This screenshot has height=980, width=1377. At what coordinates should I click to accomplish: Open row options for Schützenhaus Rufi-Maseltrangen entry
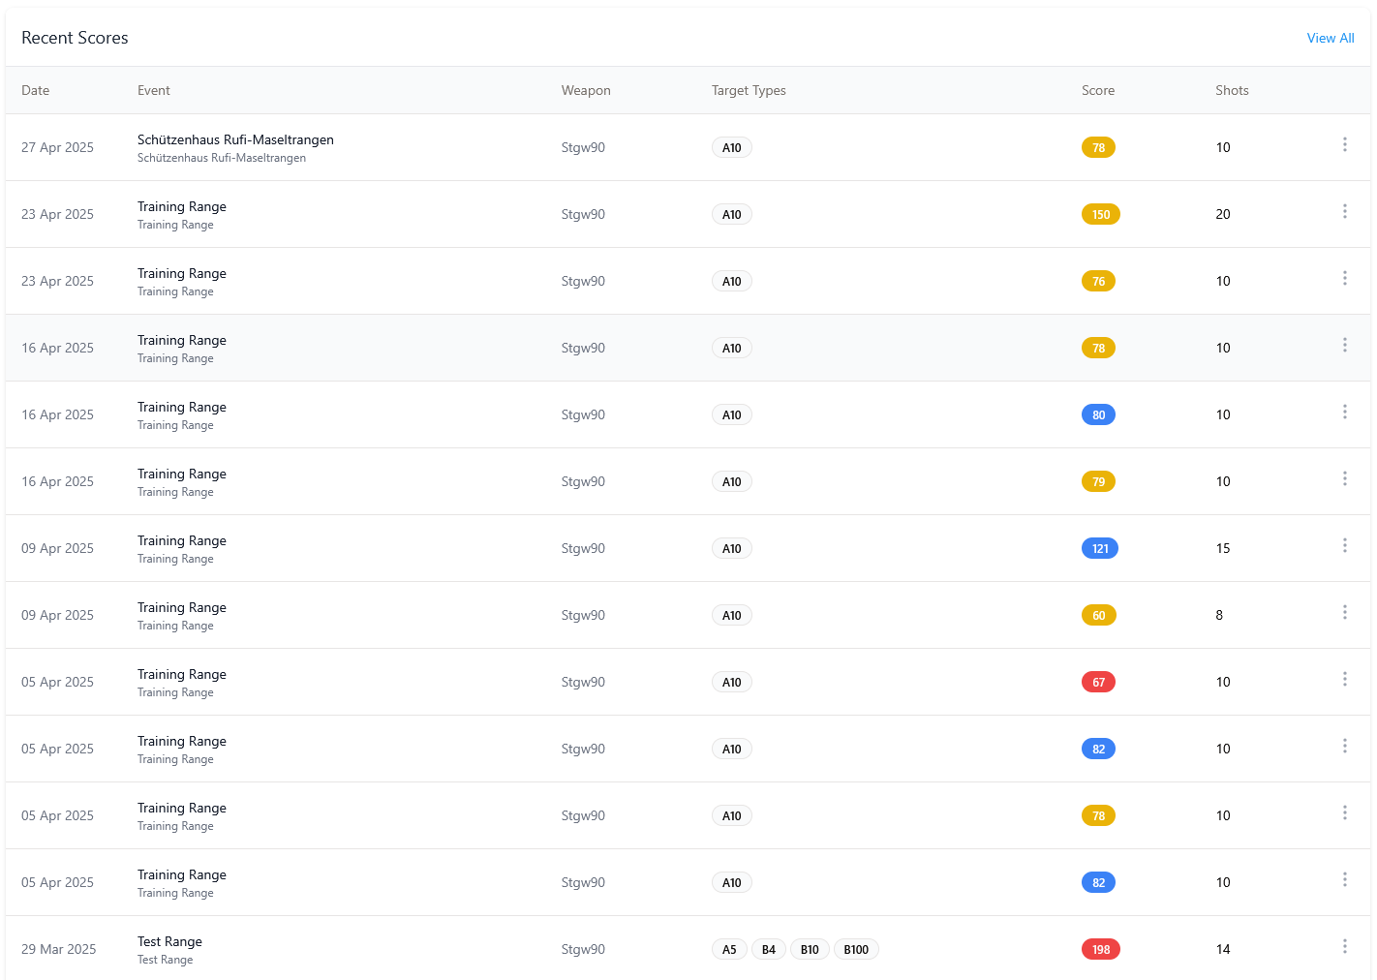point(1344,144)
